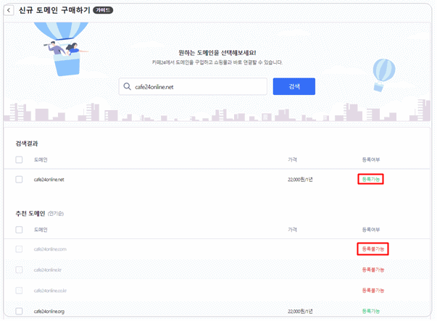Click the blue 검색 button
This screenshot has width=437, height=321.
[294, 86]
